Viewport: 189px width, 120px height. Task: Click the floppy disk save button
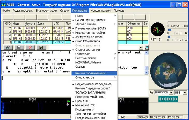pyautogui.click(x=41, y=47)
